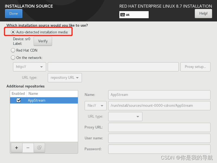The width and height of the screenshot is (217, 163).
Task: Click the Password field
Action: coord(159,149)
